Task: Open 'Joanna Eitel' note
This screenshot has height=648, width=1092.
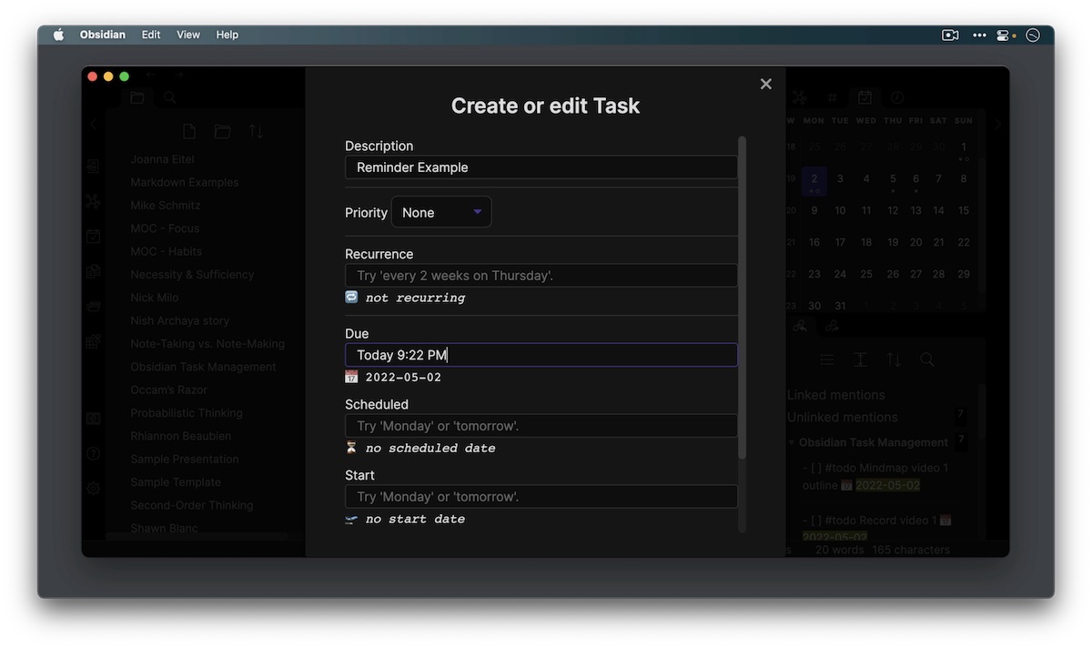Action: pos(162,159)
